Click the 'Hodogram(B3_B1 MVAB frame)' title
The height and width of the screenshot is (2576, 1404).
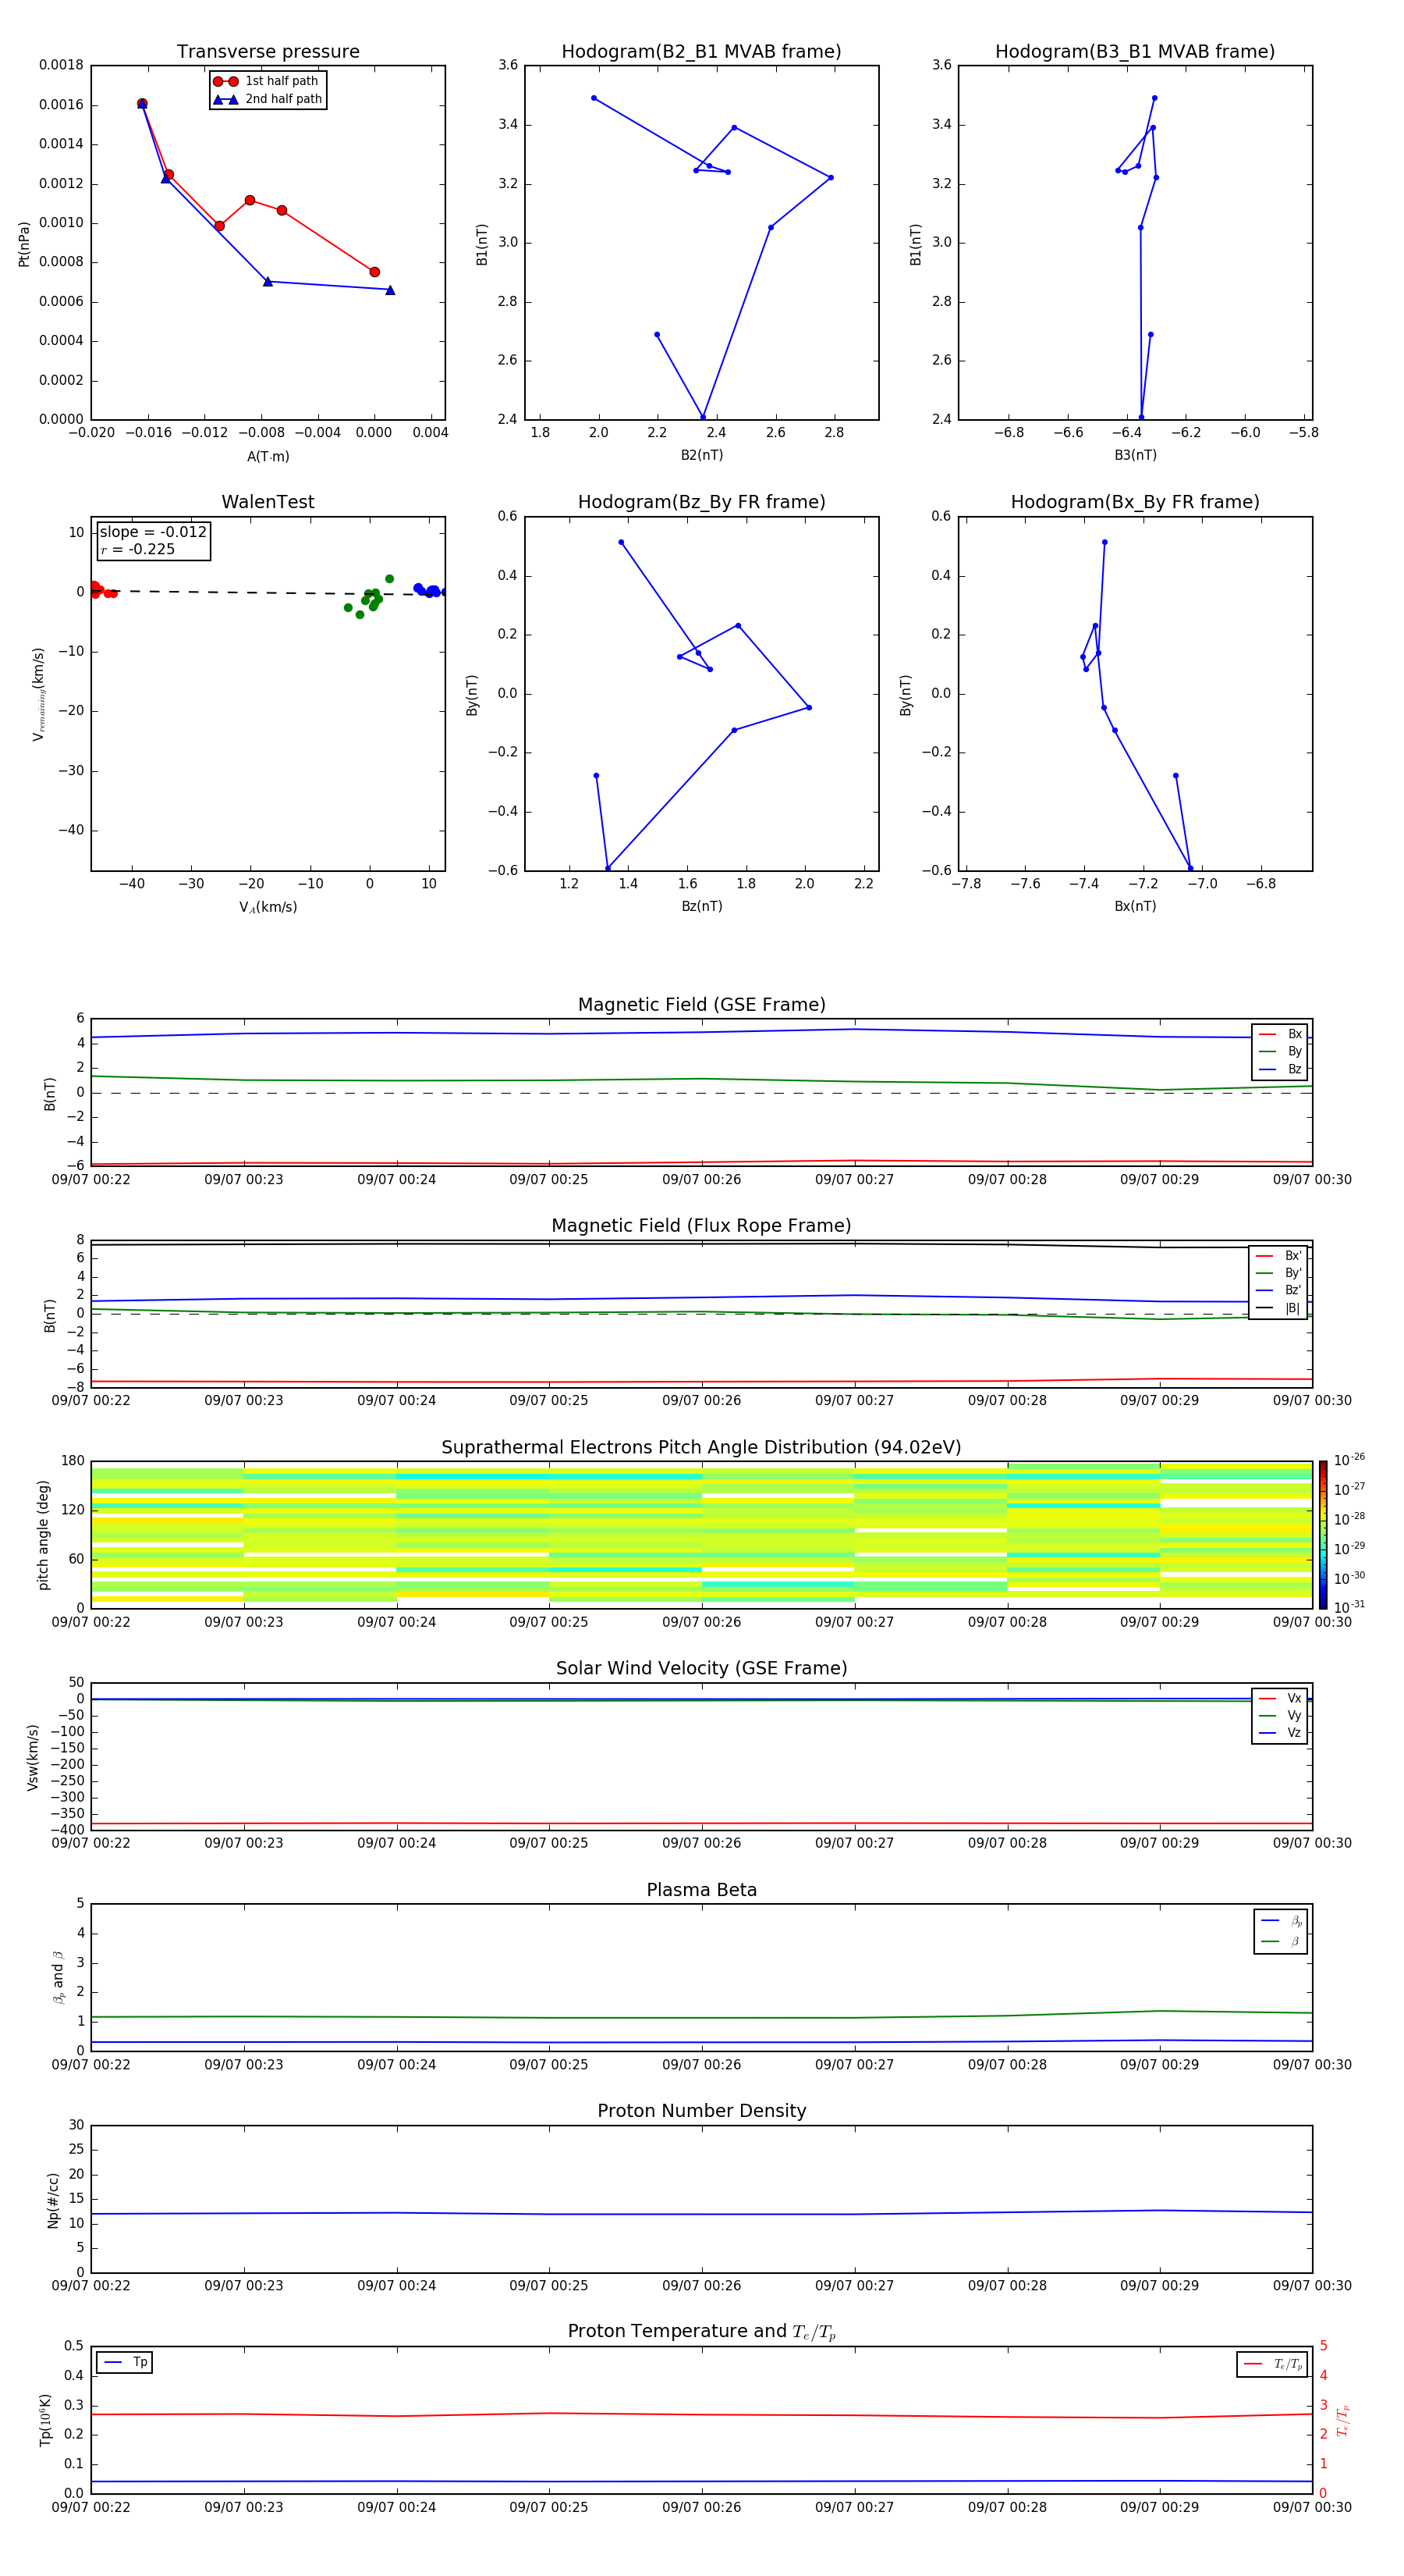pos(1134,52)
